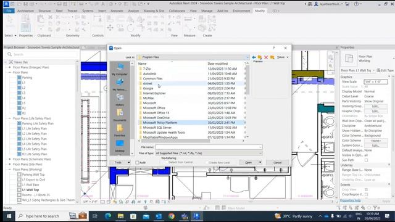395x222 pixels.
Task: Expand Floor Plans (Schematic Plan) node
Action: tap(10, 159)
